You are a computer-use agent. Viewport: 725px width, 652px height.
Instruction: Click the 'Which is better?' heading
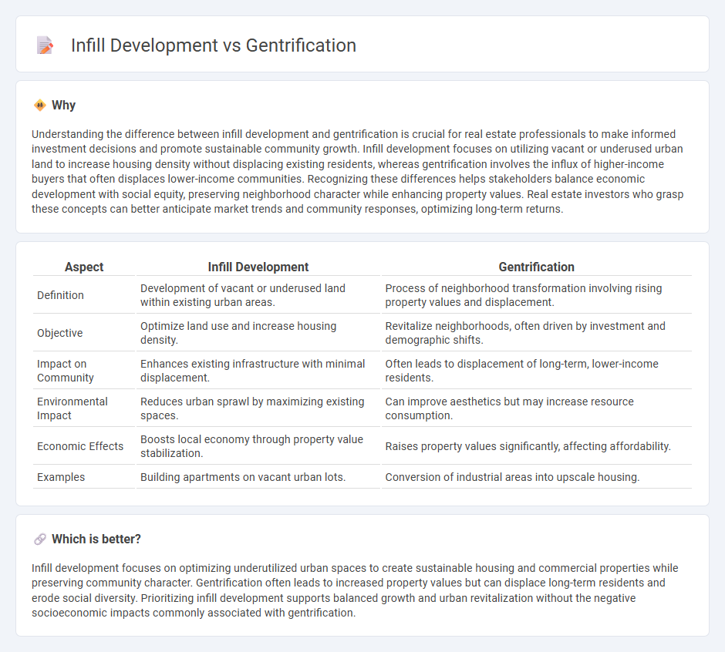tap(96, 539)
